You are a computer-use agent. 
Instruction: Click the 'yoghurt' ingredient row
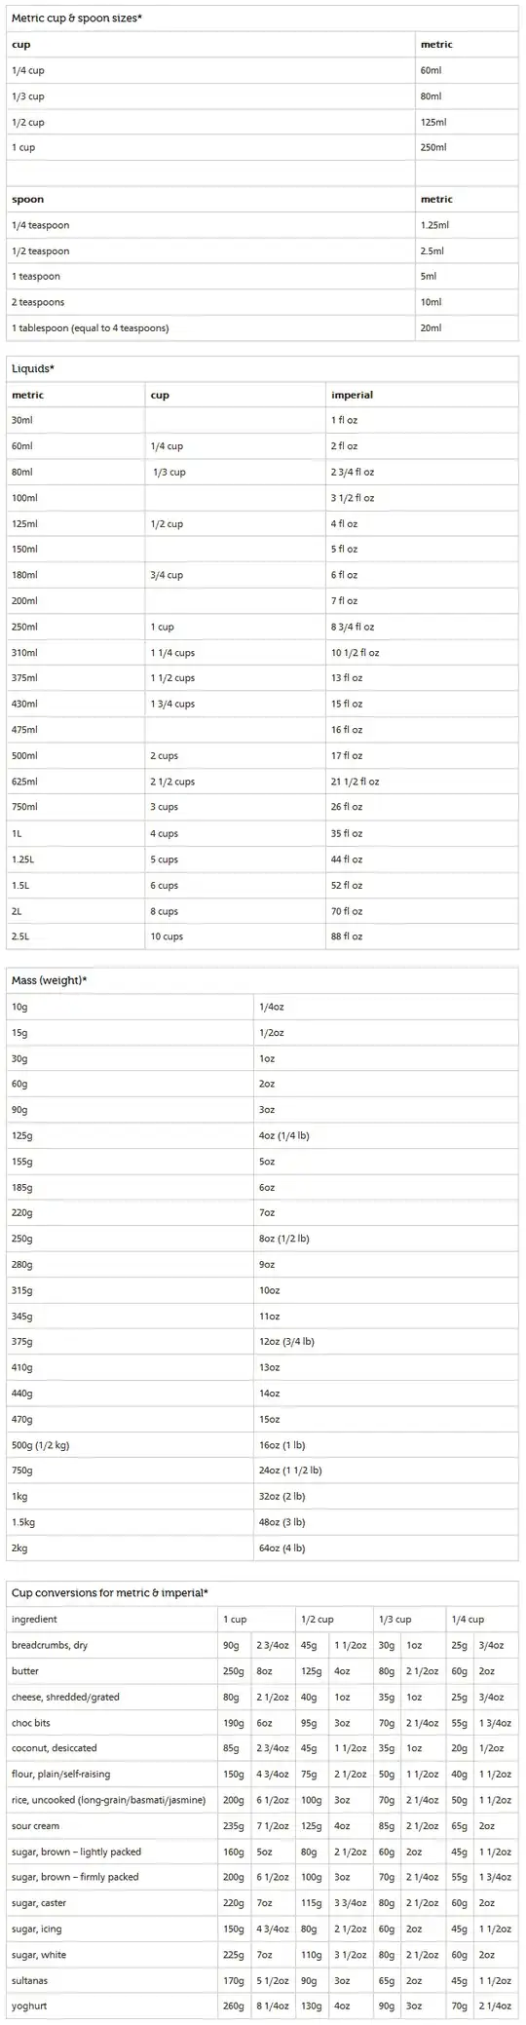point(263,2006)
